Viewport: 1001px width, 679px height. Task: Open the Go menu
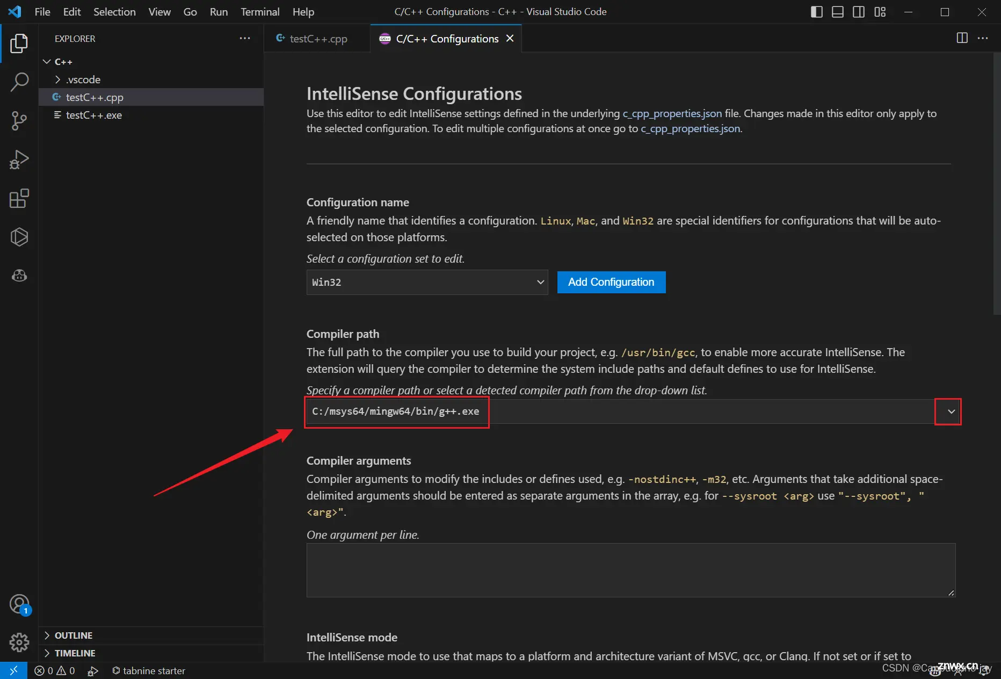[x=190, y=12]
